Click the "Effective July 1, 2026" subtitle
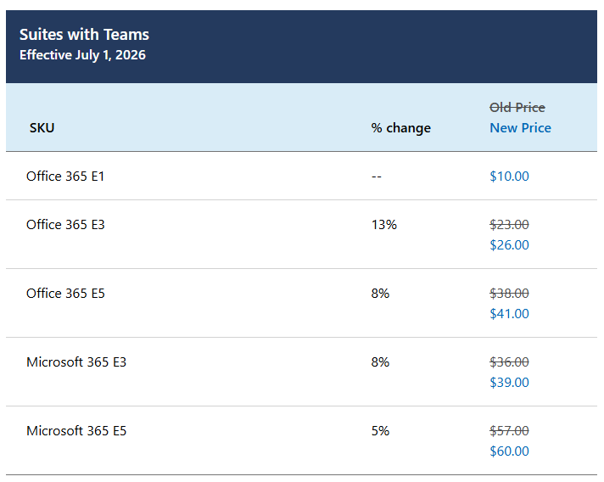Screen dimensions: 604x482 pyautogui.click(x=82, y=55)
